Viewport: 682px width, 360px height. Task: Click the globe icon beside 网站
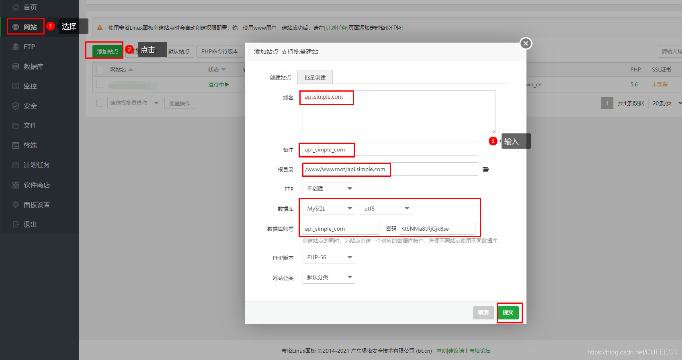click(16, 27)
